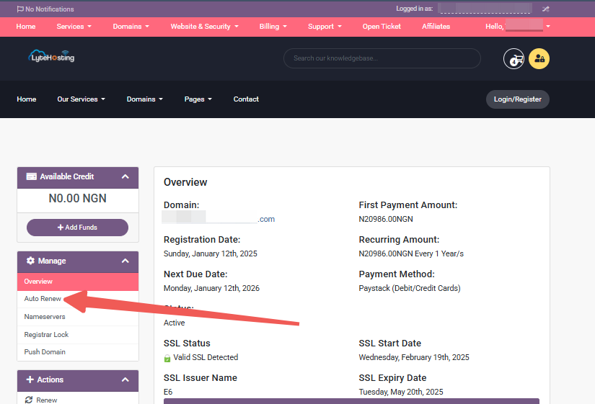The width and height of the screenshot is (595, 404).
Task: Click Wednesday, February 19th, 2025 SSL start
Action: click(414, 357)
